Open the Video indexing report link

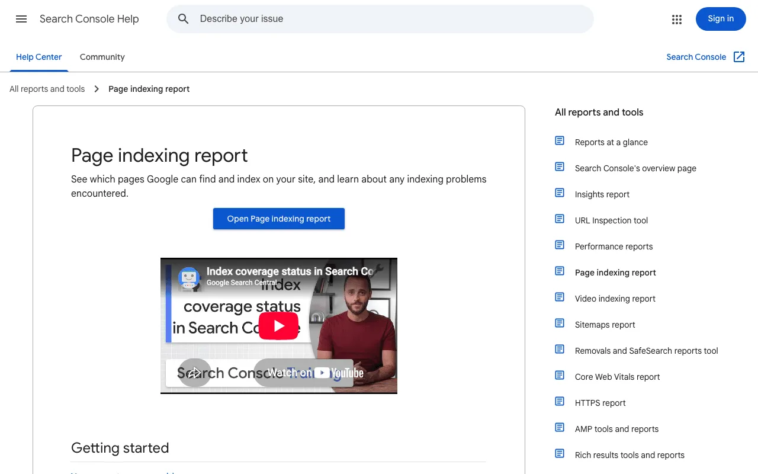(x=615, y=299)
